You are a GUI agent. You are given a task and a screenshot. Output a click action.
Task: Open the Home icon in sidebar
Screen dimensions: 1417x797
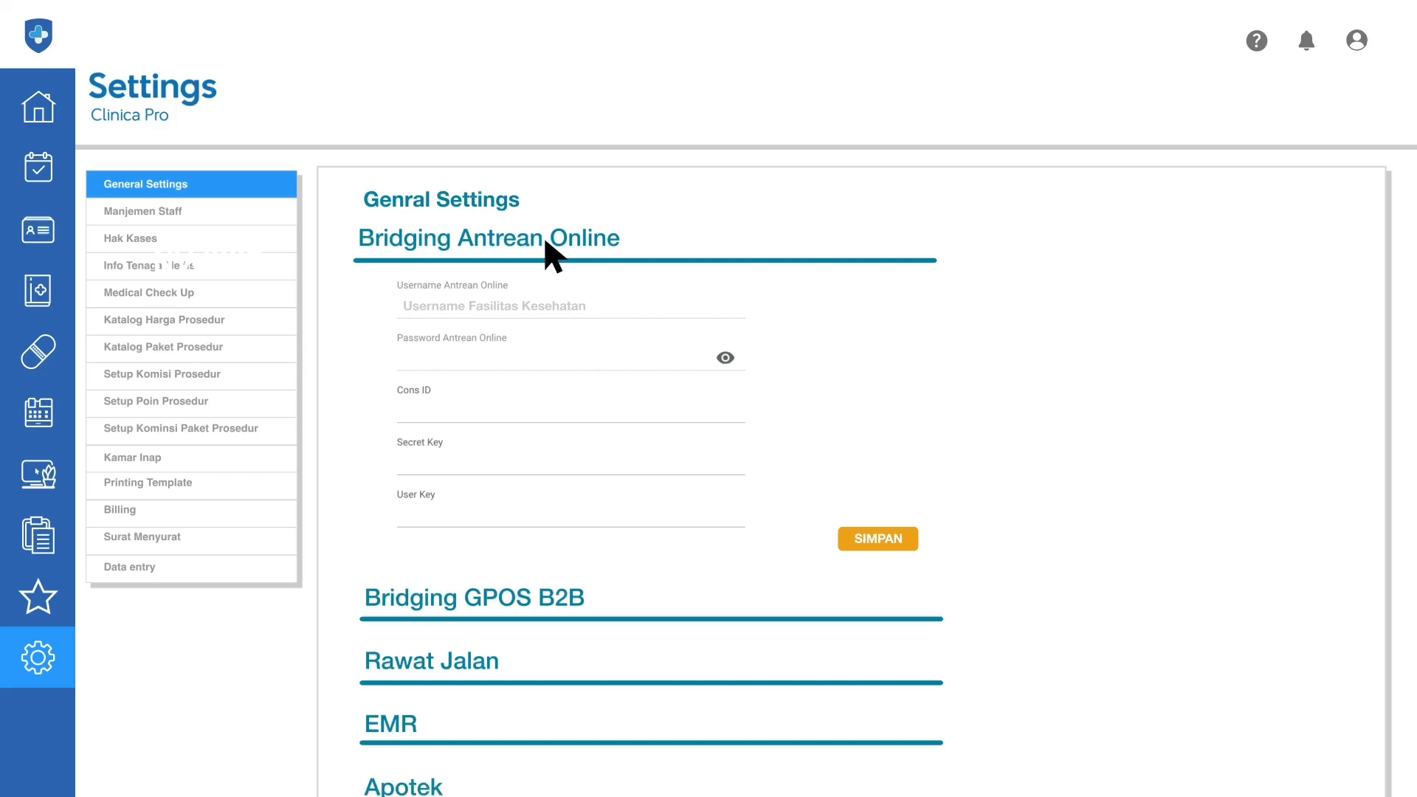[x=38, y=107]
